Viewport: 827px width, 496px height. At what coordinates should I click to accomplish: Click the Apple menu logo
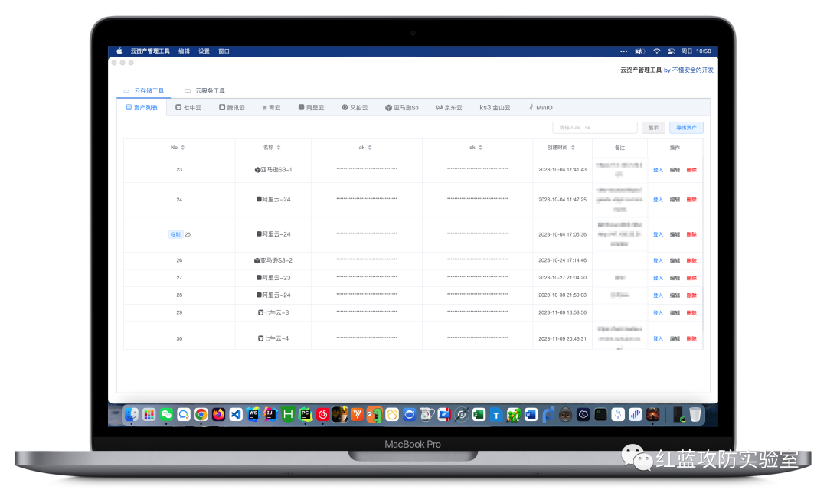pos(119,51)
